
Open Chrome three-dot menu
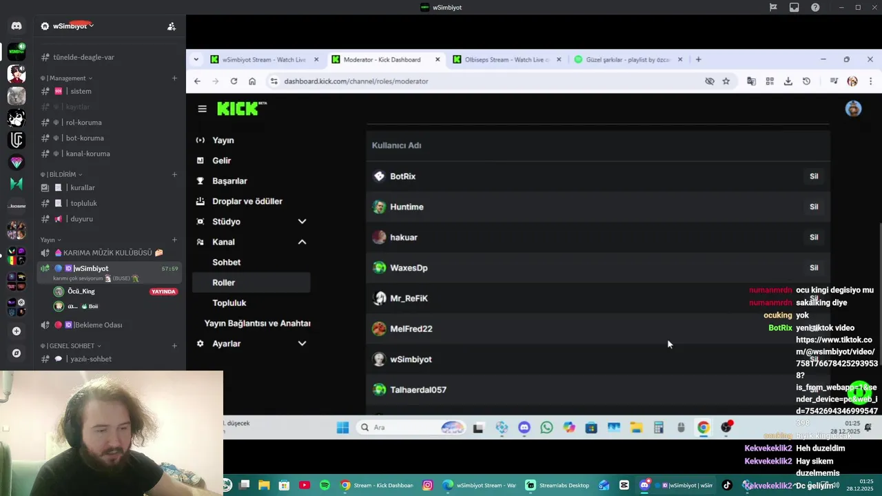870,81
